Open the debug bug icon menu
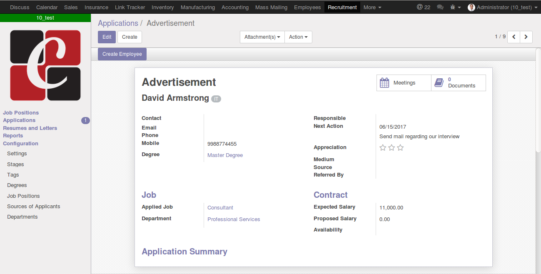Viewport: 541px width, 274px height. [x=455, y=7]
